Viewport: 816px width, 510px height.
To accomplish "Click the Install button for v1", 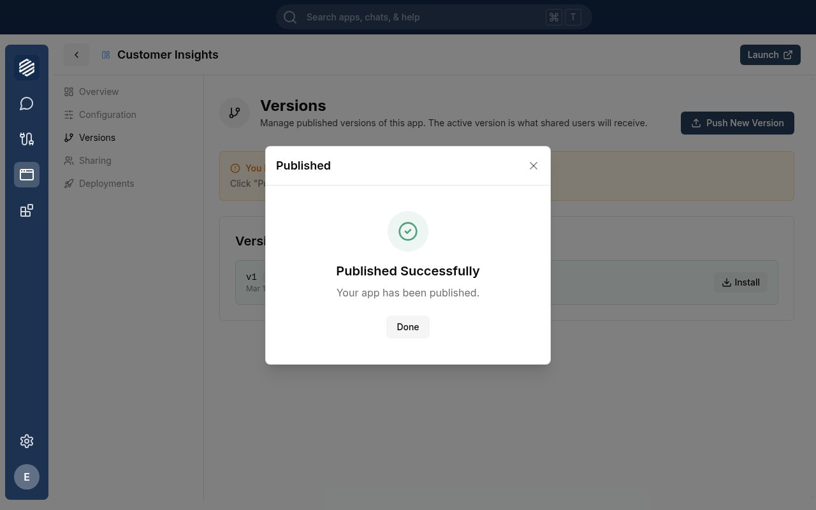I will (741, 282).
